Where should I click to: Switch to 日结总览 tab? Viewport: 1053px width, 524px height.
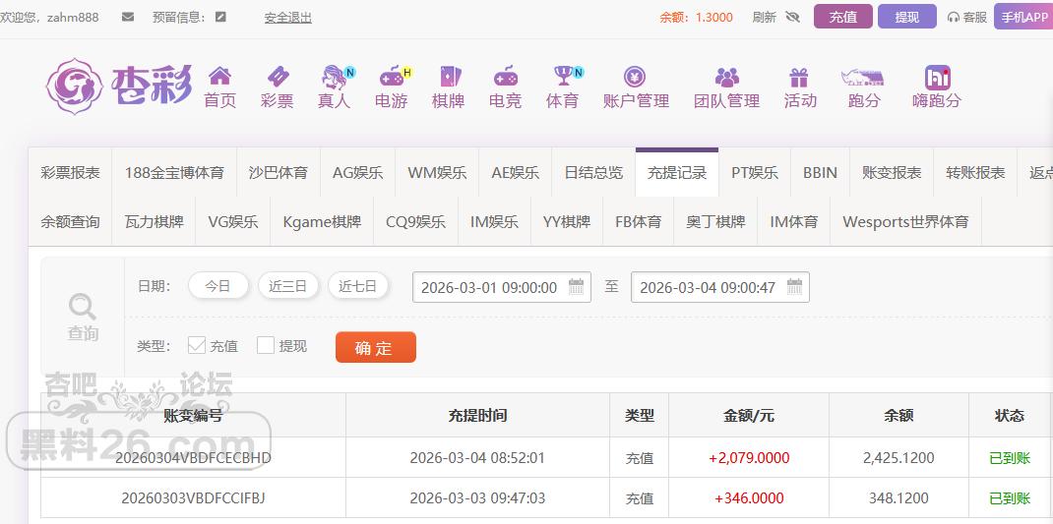coord(593,172)
